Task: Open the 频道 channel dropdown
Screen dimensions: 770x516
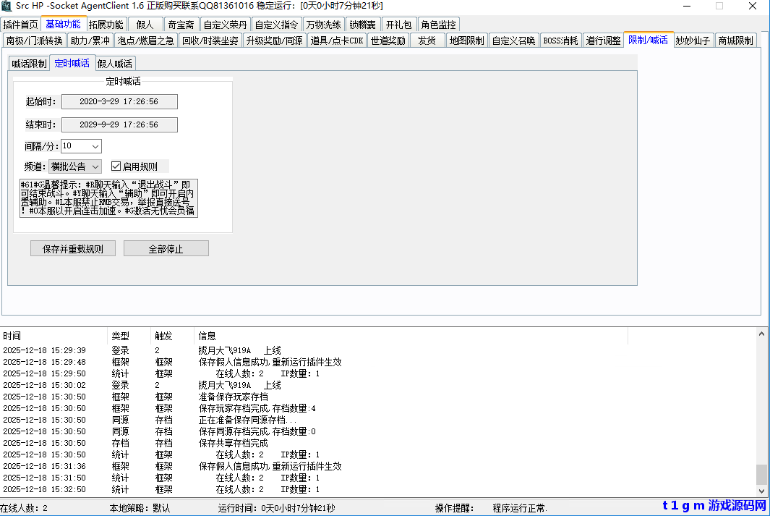Action: click(x=95, y=166)
